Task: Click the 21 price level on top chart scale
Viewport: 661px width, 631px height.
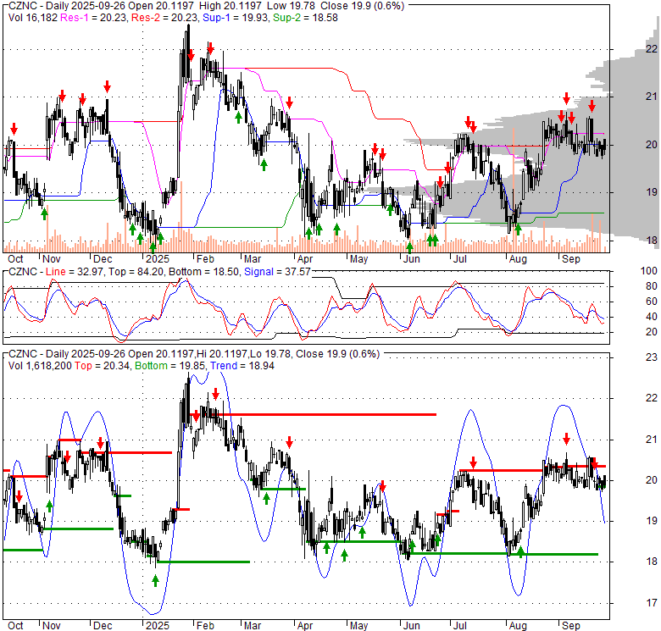Action: click(x=652, y=97)
